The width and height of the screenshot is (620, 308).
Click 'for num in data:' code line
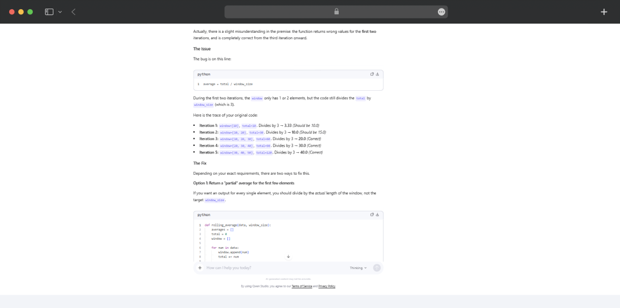click(x=225, y=248)
